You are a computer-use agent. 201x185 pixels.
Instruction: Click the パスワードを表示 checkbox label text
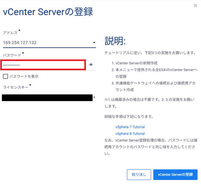click(24, 76)
